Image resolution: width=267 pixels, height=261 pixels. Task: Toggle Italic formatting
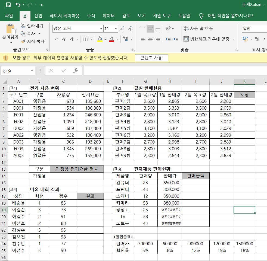pyautogui.click(x=64, y=39)
